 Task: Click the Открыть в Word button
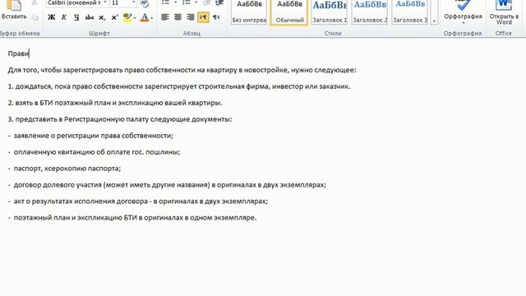(504, 12)
